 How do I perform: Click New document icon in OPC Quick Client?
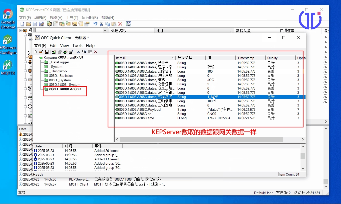[x=35, y=52]
